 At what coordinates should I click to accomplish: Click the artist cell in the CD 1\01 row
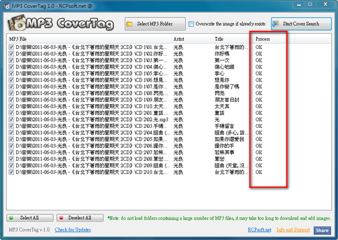click(x=178, y=47)
